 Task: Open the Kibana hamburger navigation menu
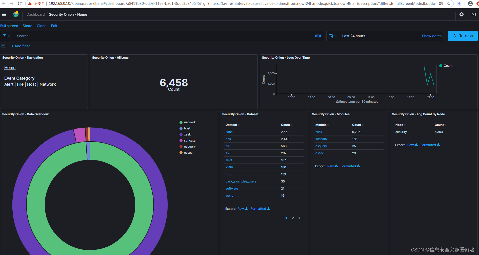coord(4,14)
